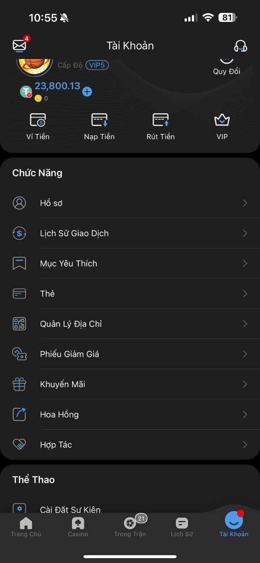Expand the Hoa Hồng row chevron
Viewport: 260px width, 563px height.
[x=245, y=414]
